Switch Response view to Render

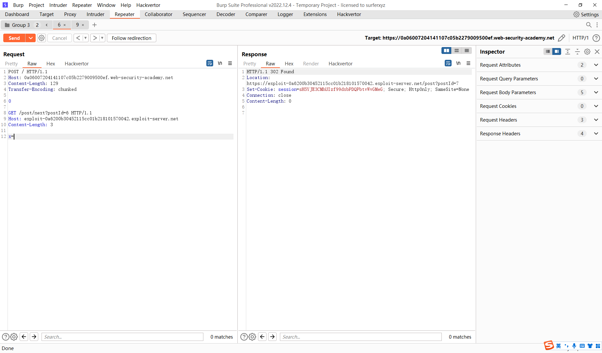tap(311, 64)
